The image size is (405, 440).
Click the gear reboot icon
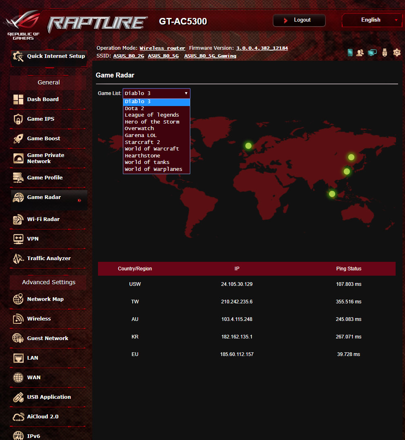(x=396, y=53)
